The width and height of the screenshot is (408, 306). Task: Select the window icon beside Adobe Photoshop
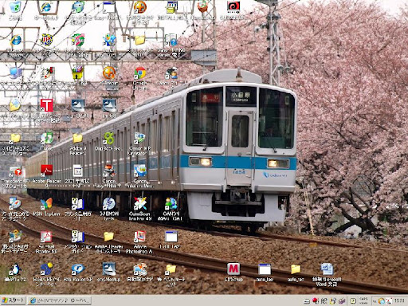171,237
